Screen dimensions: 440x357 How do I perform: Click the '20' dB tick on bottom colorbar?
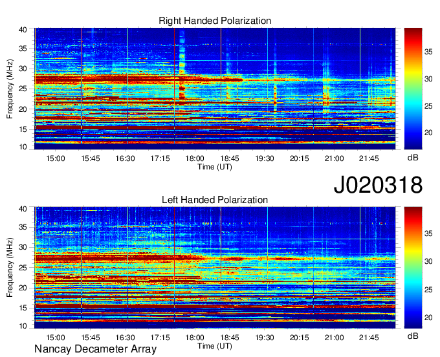tap(428, 318)
